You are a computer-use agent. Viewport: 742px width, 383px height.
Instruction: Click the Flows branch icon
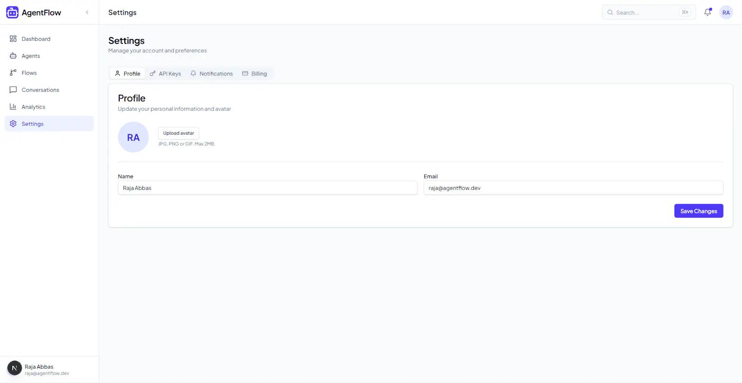13,73
